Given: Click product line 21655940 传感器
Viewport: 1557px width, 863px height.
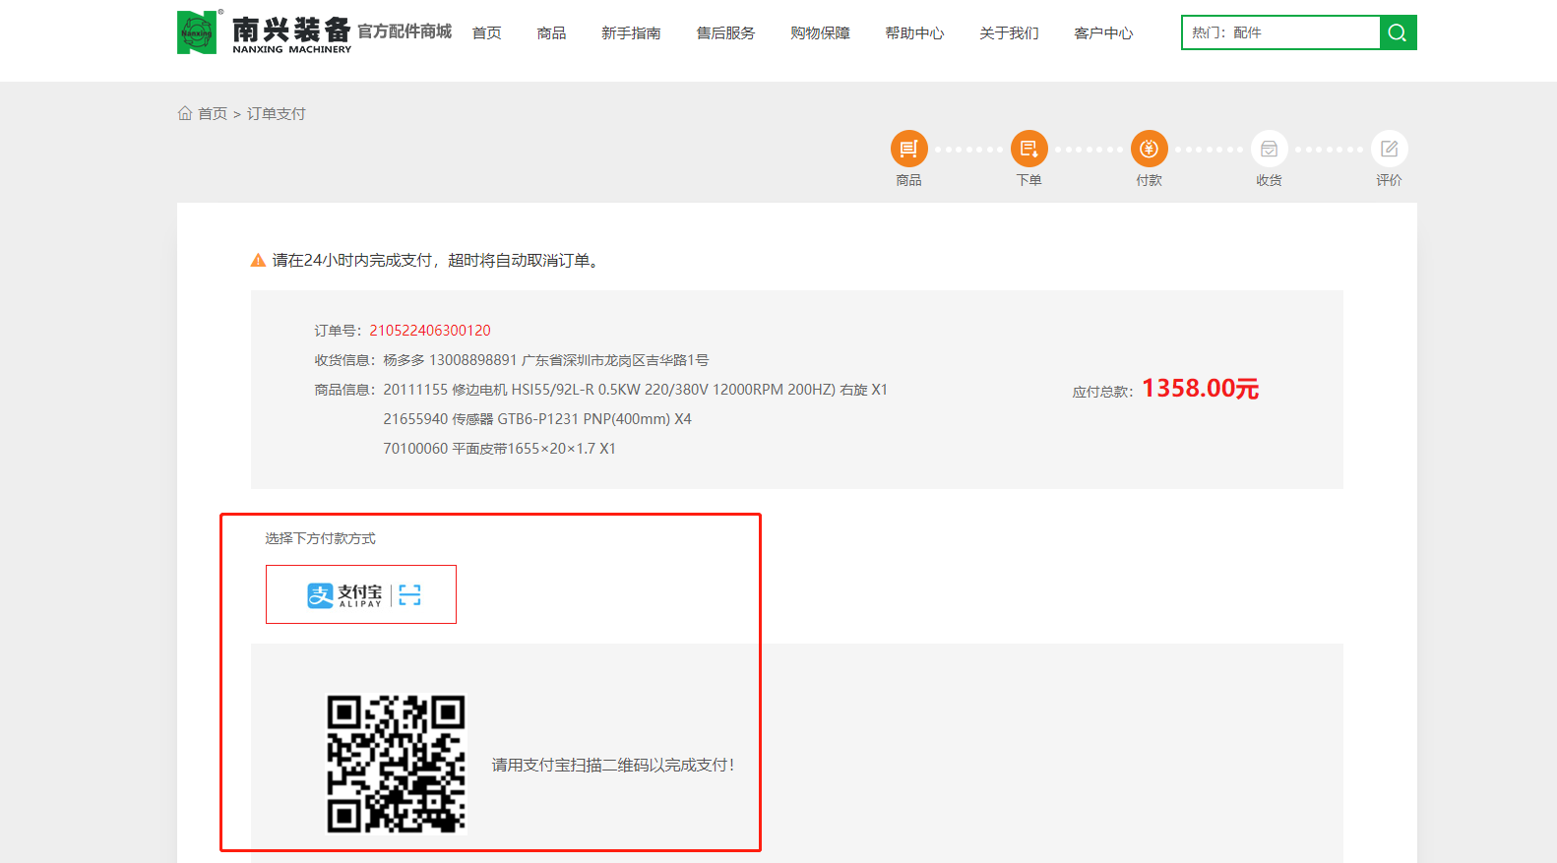Looking at the screenshot, I should coord(537,419).
